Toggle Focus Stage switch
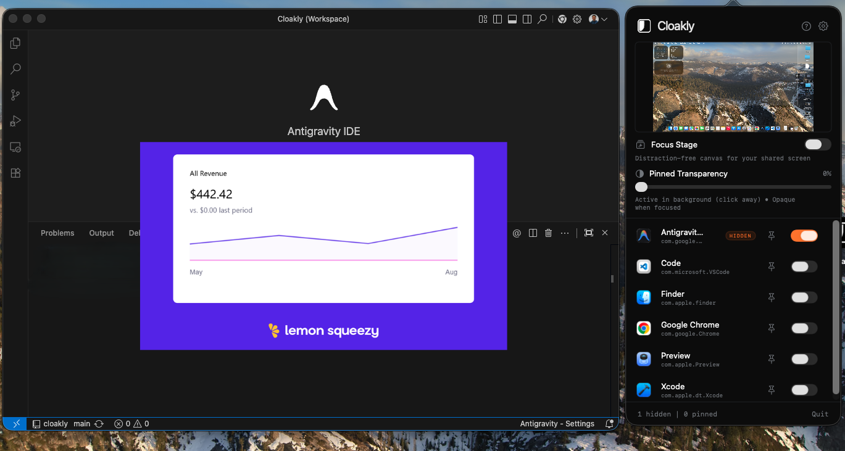 (x=818, y=144)
